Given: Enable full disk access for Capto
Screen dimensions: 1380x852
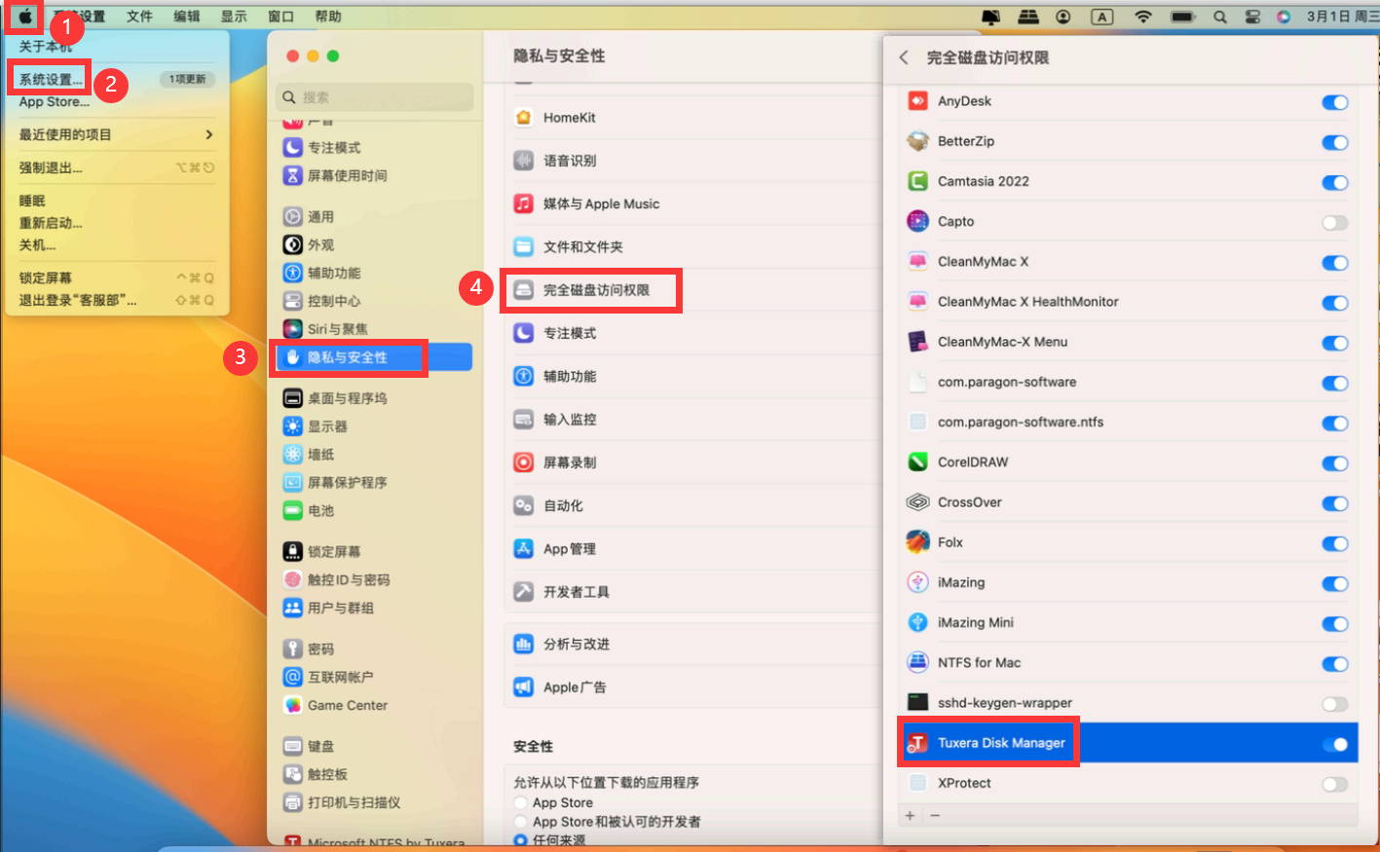Looking at the screenshot, I should point(1334,223).
